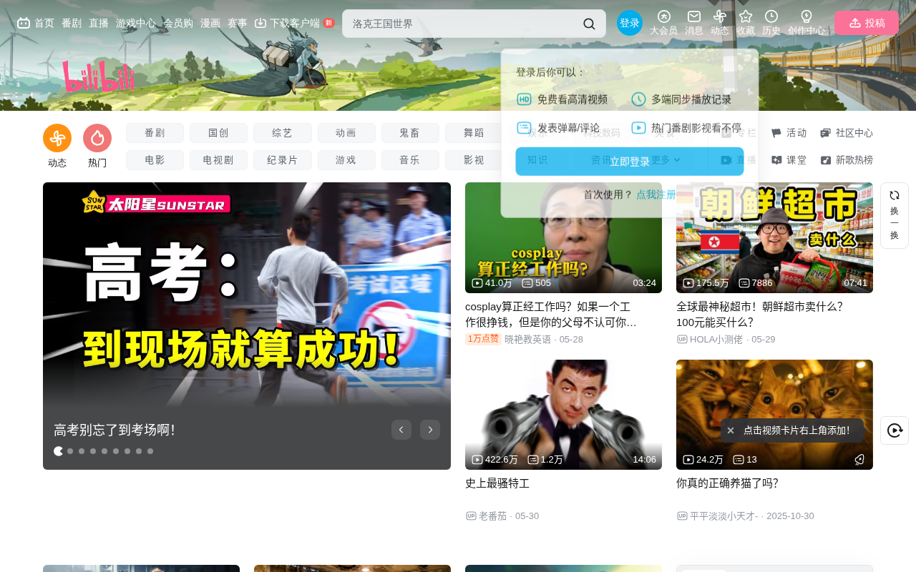Open 会员购 in the top navigation
Image resolution: width=916 pixels, height=572 pixels.
[178, 23]
